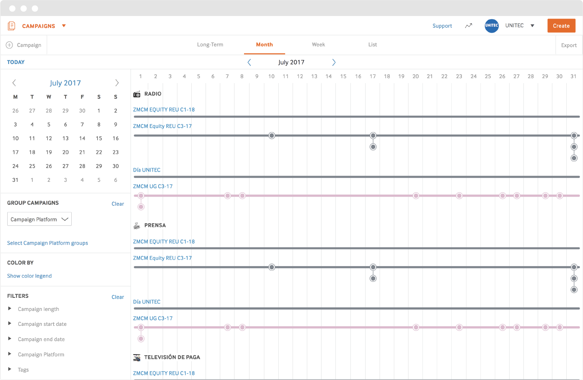
Task: Switch to the Month tab
Action: pyautogui.click(x=264, y=45)
